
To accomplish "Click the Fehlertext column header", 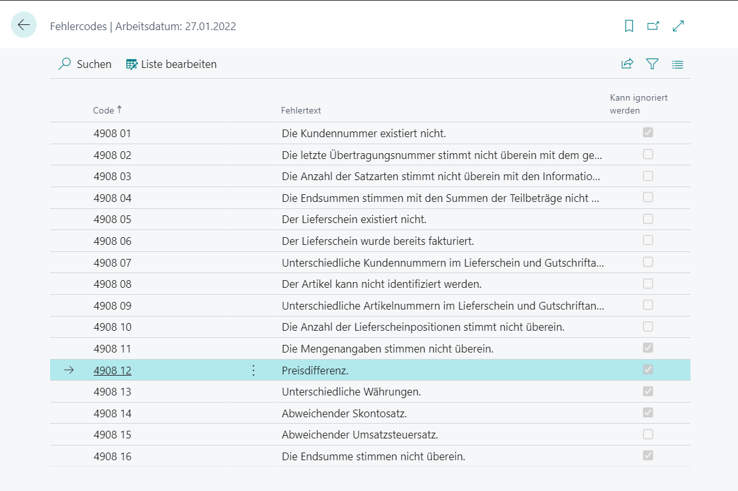I will point(301,110).
